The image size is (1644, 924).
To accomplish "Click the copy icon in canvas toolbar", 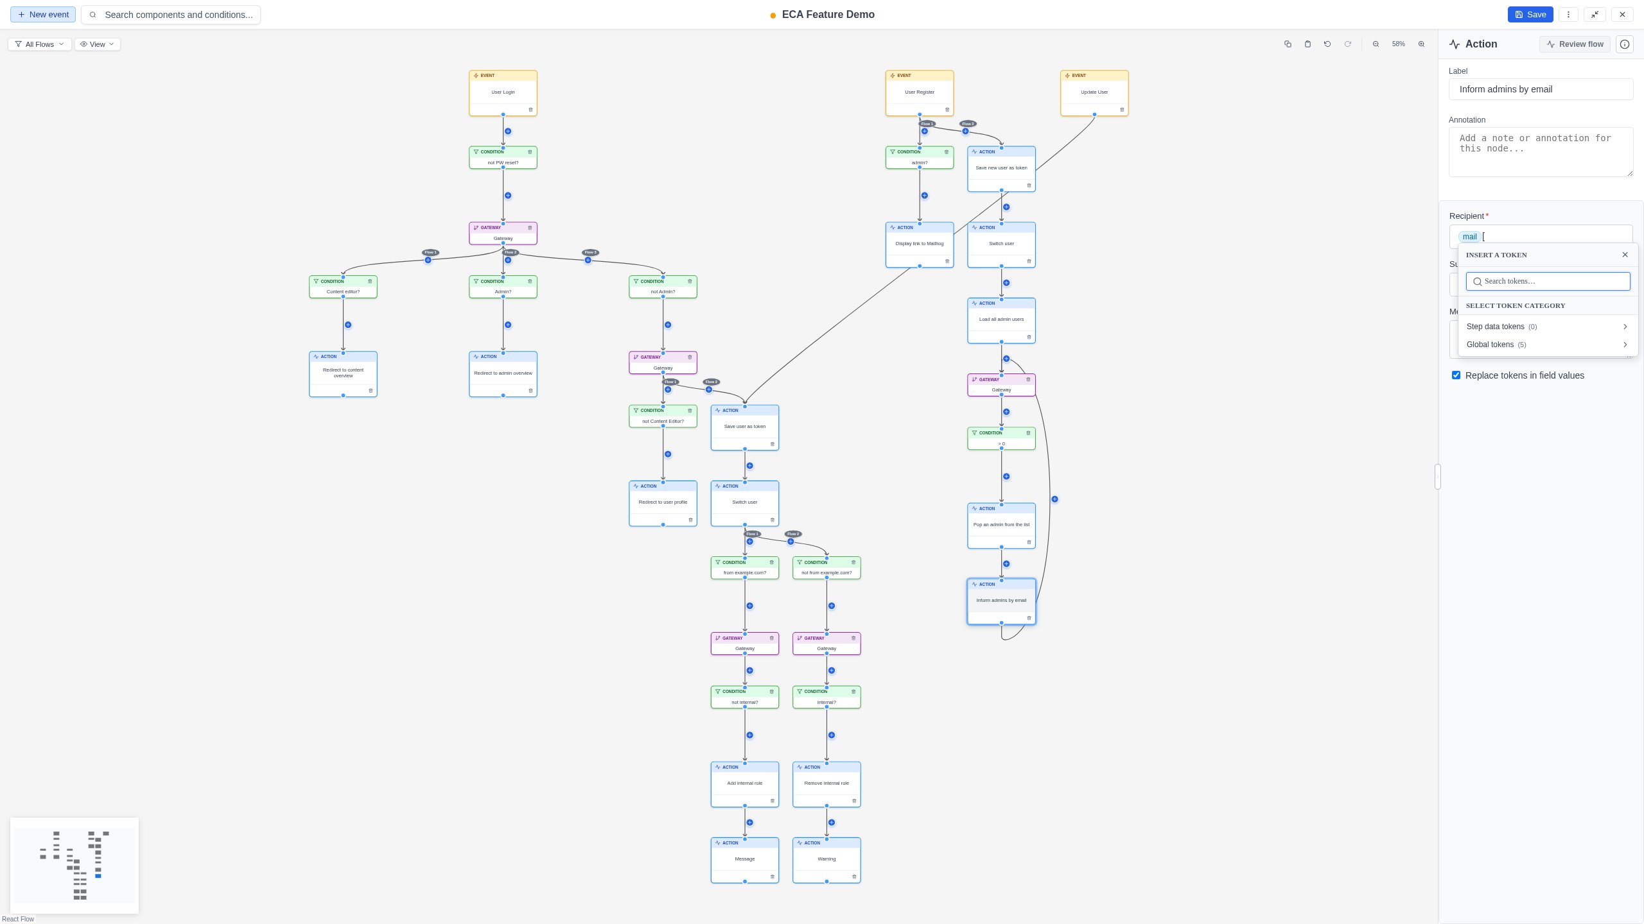I will click(1288, 44).
